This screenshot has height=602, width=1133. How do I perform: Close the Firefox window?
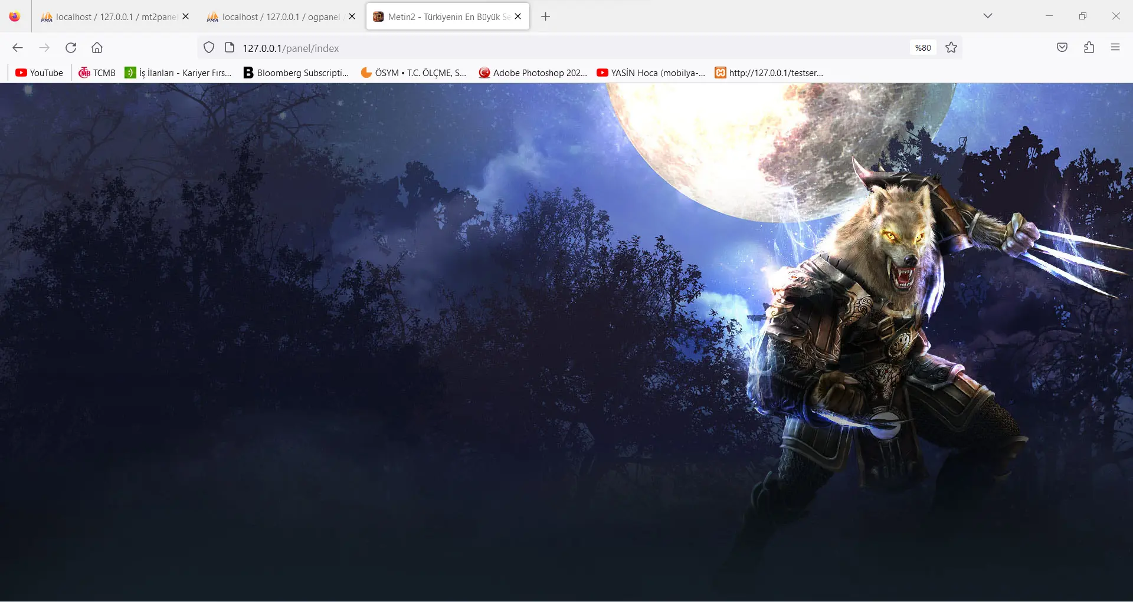click(x=1116, y=16)
